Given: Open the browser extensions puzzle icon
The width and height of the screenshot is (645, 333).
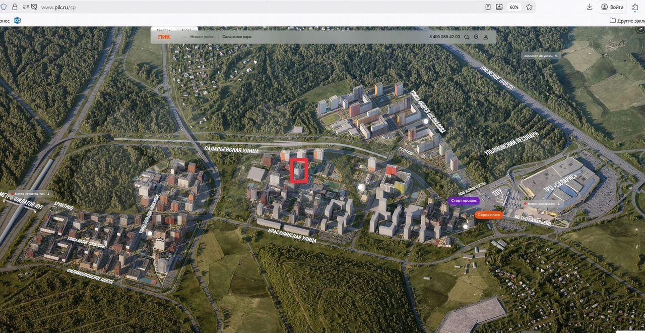Looking at the screenshot, I should pos(636,7).
